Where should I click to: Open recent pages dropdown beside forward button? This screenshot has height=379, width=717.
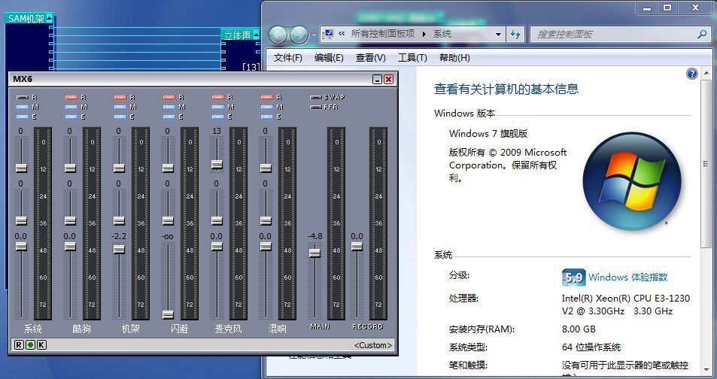coord(314,35)
